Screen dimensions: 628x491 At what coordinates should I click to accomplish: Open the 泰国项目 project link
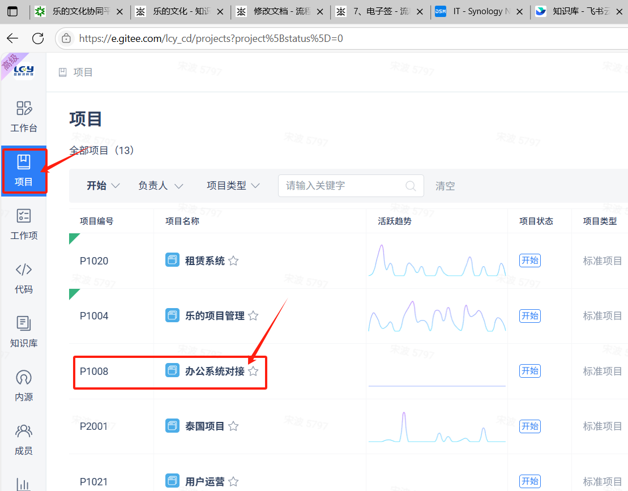(204, 426)
